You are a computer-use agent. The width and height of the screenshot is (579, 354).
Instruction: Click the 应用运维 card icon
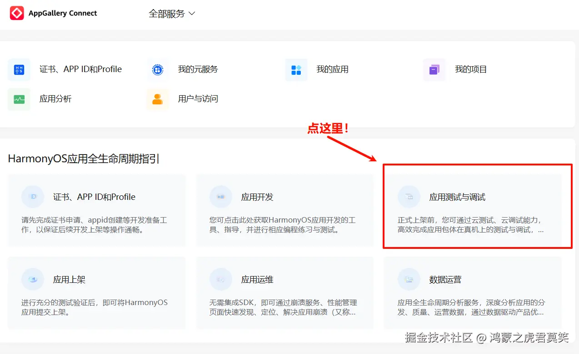click(x=221, y=279)
